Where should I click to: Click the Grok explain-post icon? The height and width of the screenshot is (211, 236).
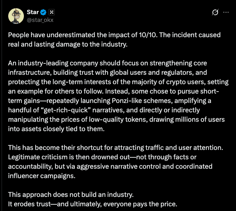pyautogui.click(x=215, y=12)
